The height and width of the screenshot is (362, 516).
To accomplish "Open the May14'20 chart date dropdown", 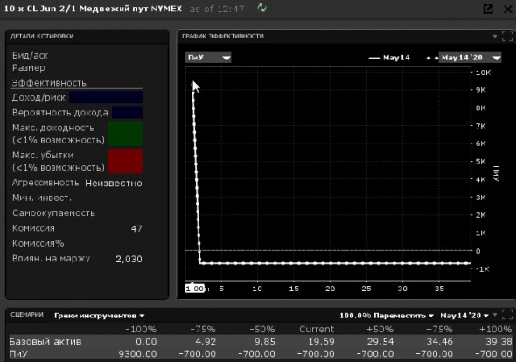I will point(470,58).
